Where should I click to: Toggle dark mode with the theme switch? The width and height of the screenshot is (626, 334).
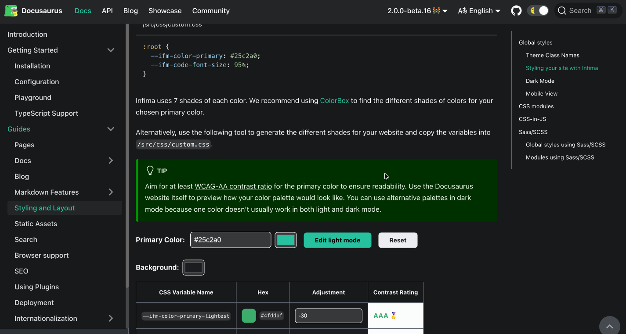click(x=538, y=10)
